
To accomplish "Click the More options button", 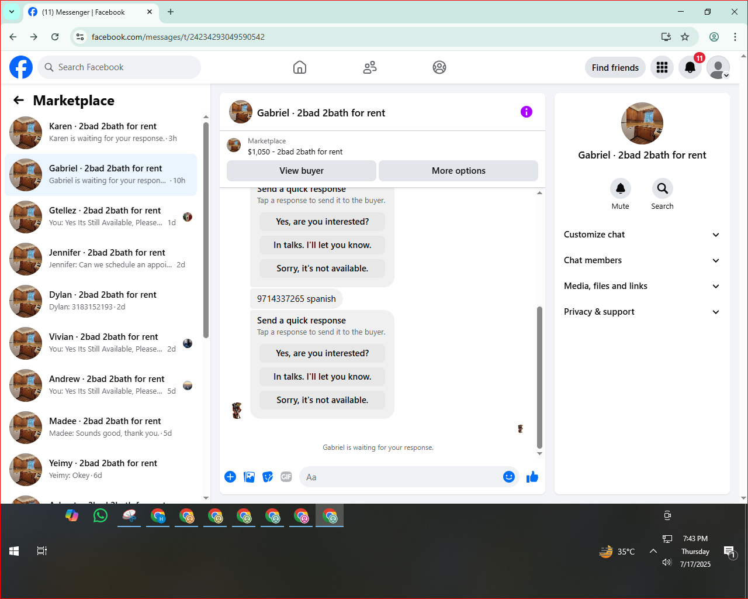I will pos(459,171).
